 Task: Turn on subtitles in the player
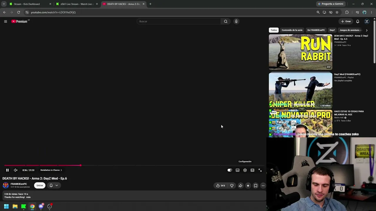tap(237, 170)
